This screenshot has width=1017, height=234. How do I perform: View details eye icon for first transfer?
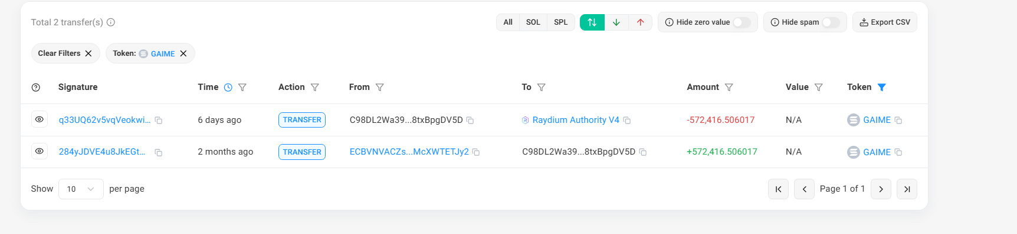(40, 119)
